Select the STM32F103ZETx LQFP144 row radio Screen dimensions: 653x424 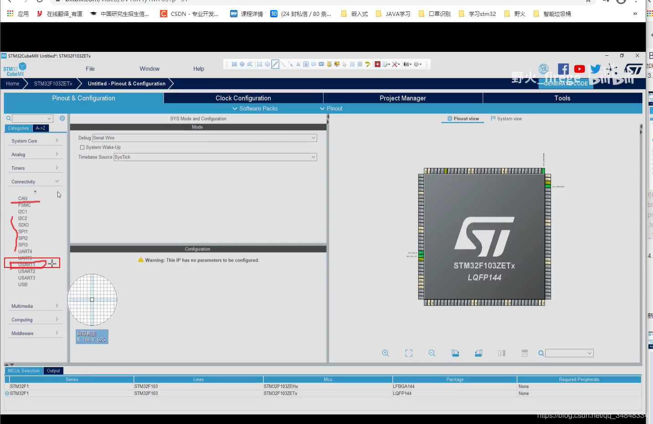click(x=7, y=394)
